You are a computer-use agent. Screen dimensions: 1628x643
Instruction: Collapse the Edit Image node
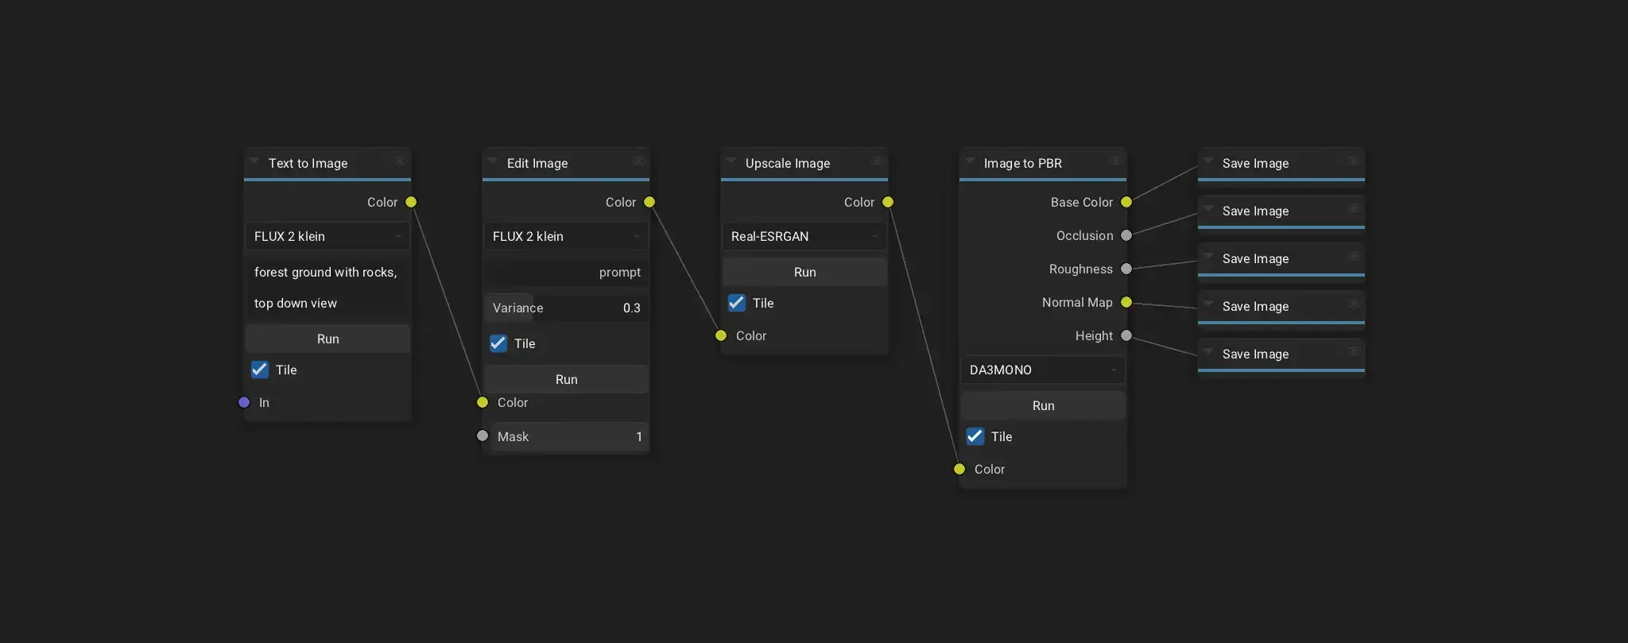coord(493,161)
